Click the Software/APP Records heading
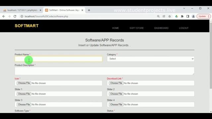The width and height of the screenshot is (212, 119). [x=105, y=40]
